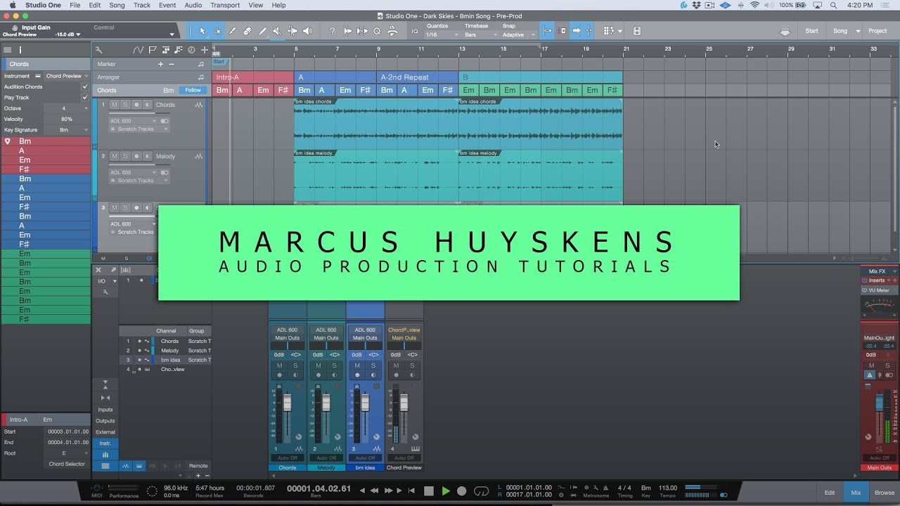Open the Chord Selector
900x506 pixels.
tap(67, 464)
